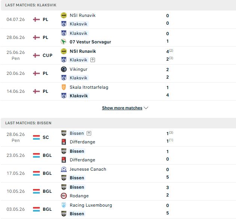Select the SC competition label on 28.06.26

(x=46, y=137)
